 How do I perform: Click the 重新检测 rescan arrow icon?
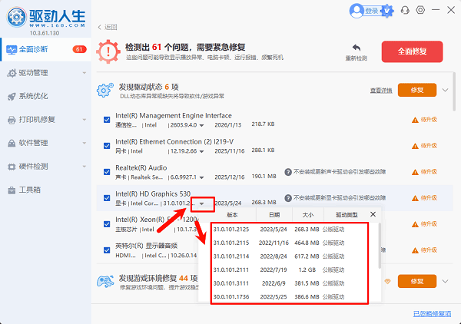coord(356,48)
